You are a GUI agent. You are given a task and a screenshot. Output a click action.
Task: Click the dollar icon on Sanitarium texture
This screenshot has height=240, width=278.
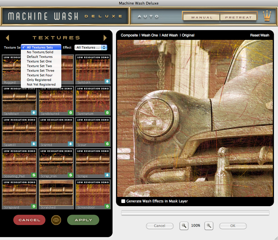click(107, 112)
